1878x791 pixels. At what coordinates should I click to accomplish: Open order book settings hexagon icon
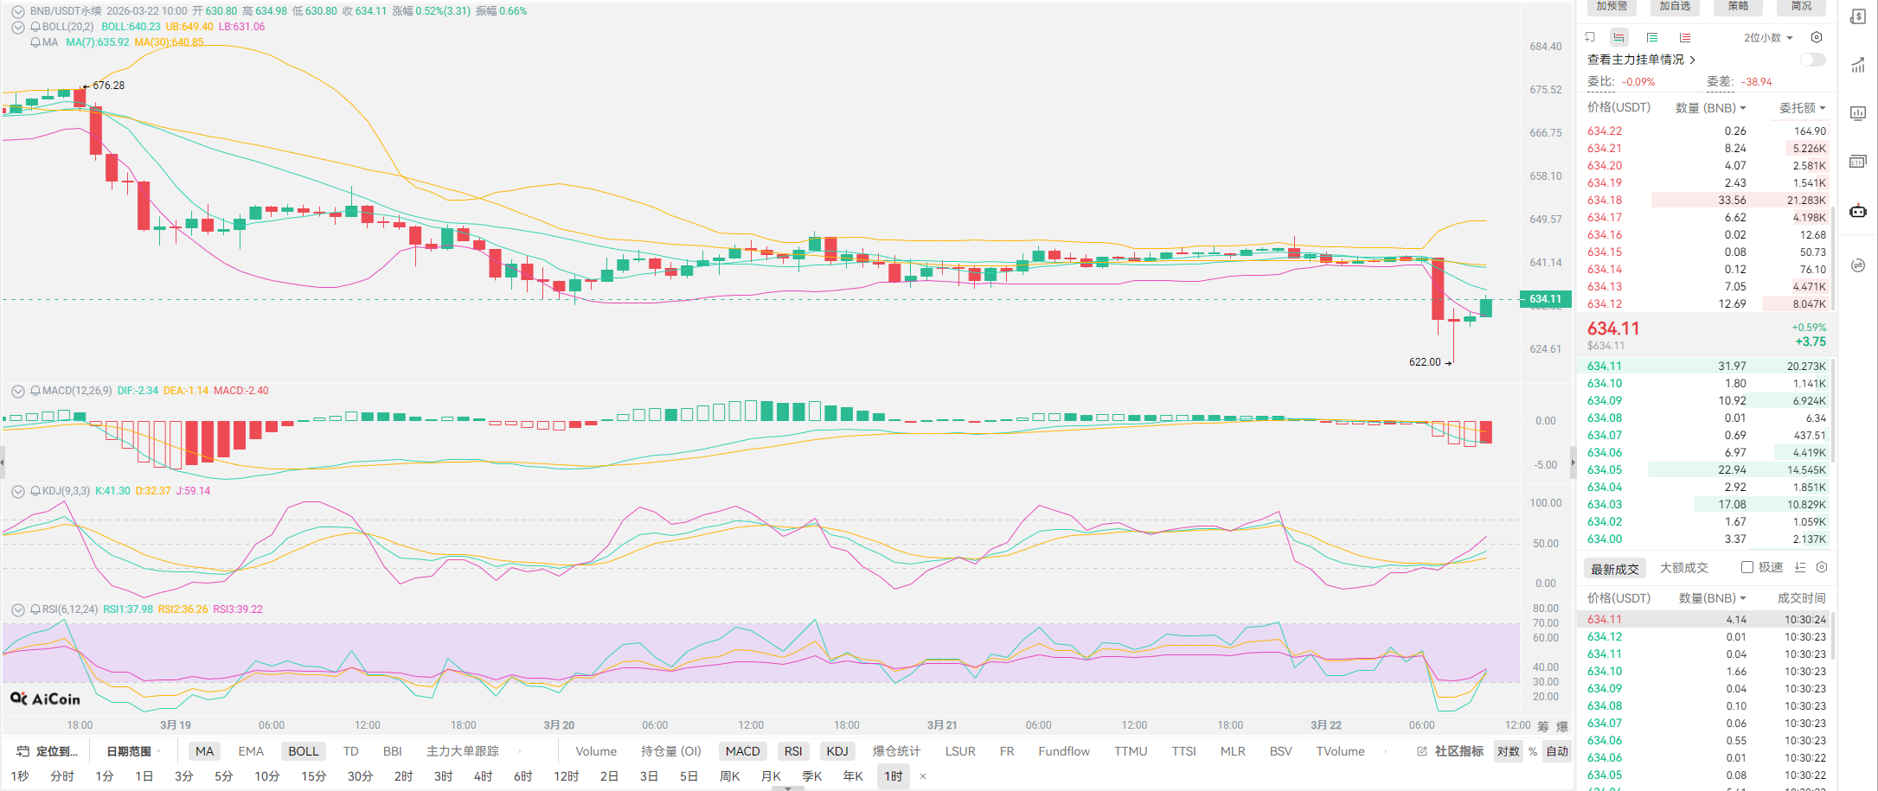tap(1817, 37)
